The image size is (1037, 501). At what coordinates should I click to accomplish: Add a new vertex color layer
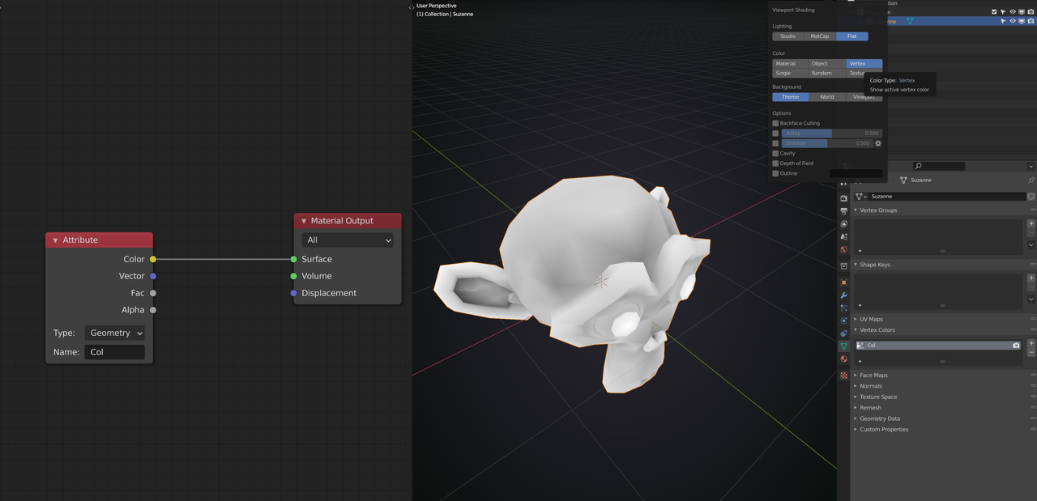(1031, 343)
